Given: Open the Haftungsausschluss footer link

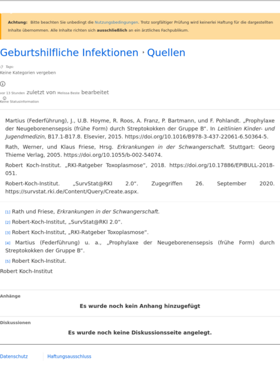Looking at the screenshot, I should [x=69, y=357].
